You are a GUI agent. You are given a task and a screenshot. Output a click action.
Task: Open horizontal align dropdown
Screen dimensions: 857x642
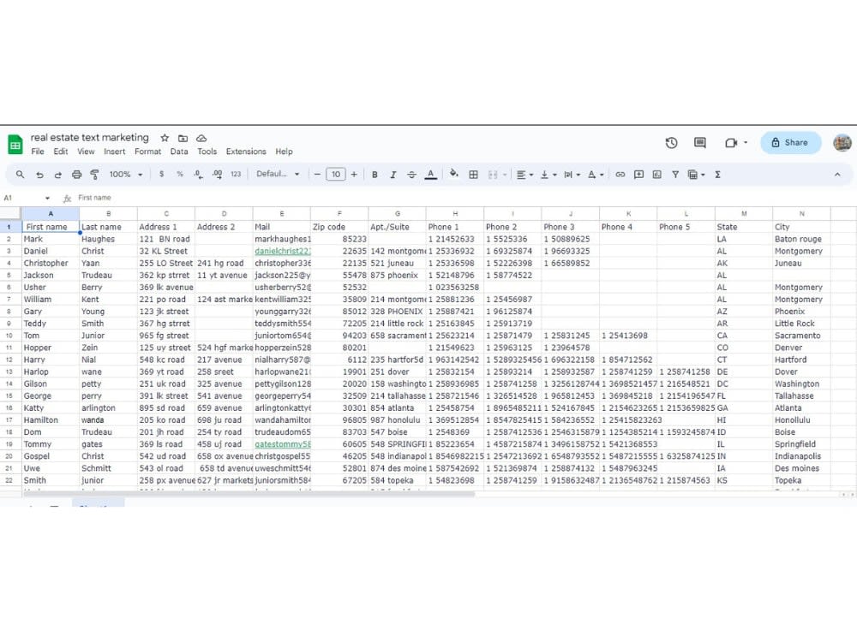tap(524, 175)
